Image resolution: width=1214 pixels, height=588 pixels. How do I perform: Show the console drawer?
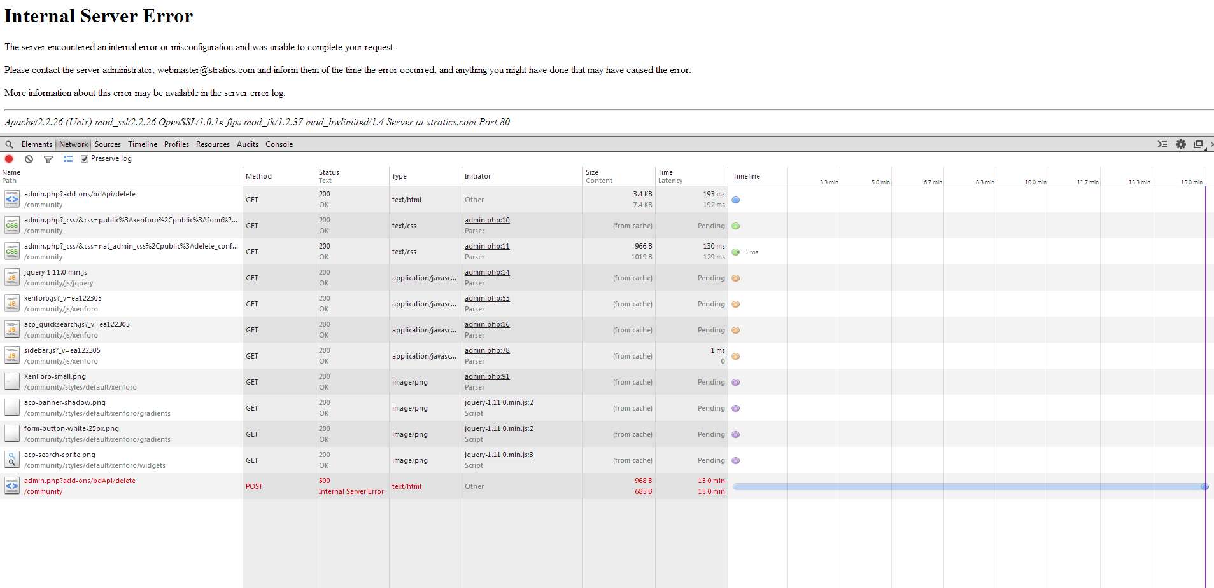pos(1162,144)
